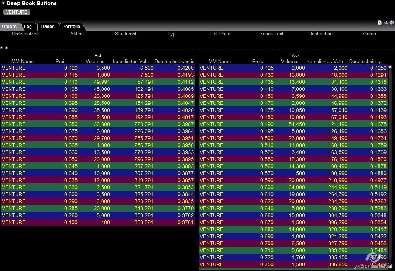Select ask price cell 0.690

(x=267, y=237)
